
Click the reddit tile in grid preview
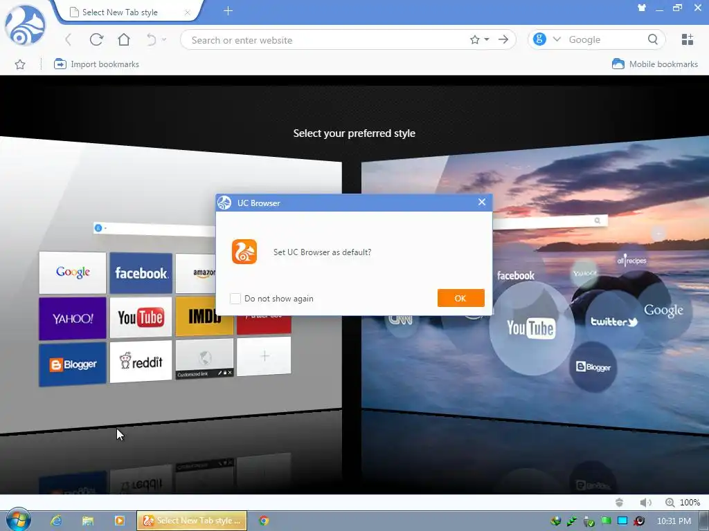(x=141, y=362)
